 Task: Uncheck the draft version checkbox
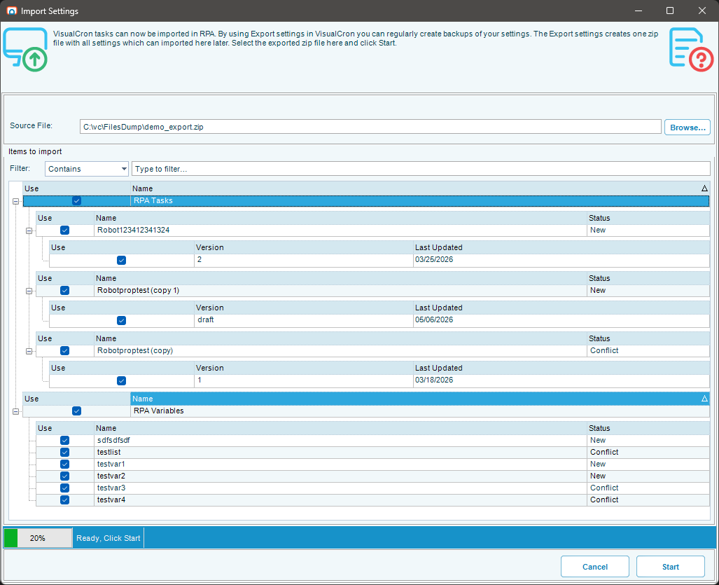[x=122, y=320]
